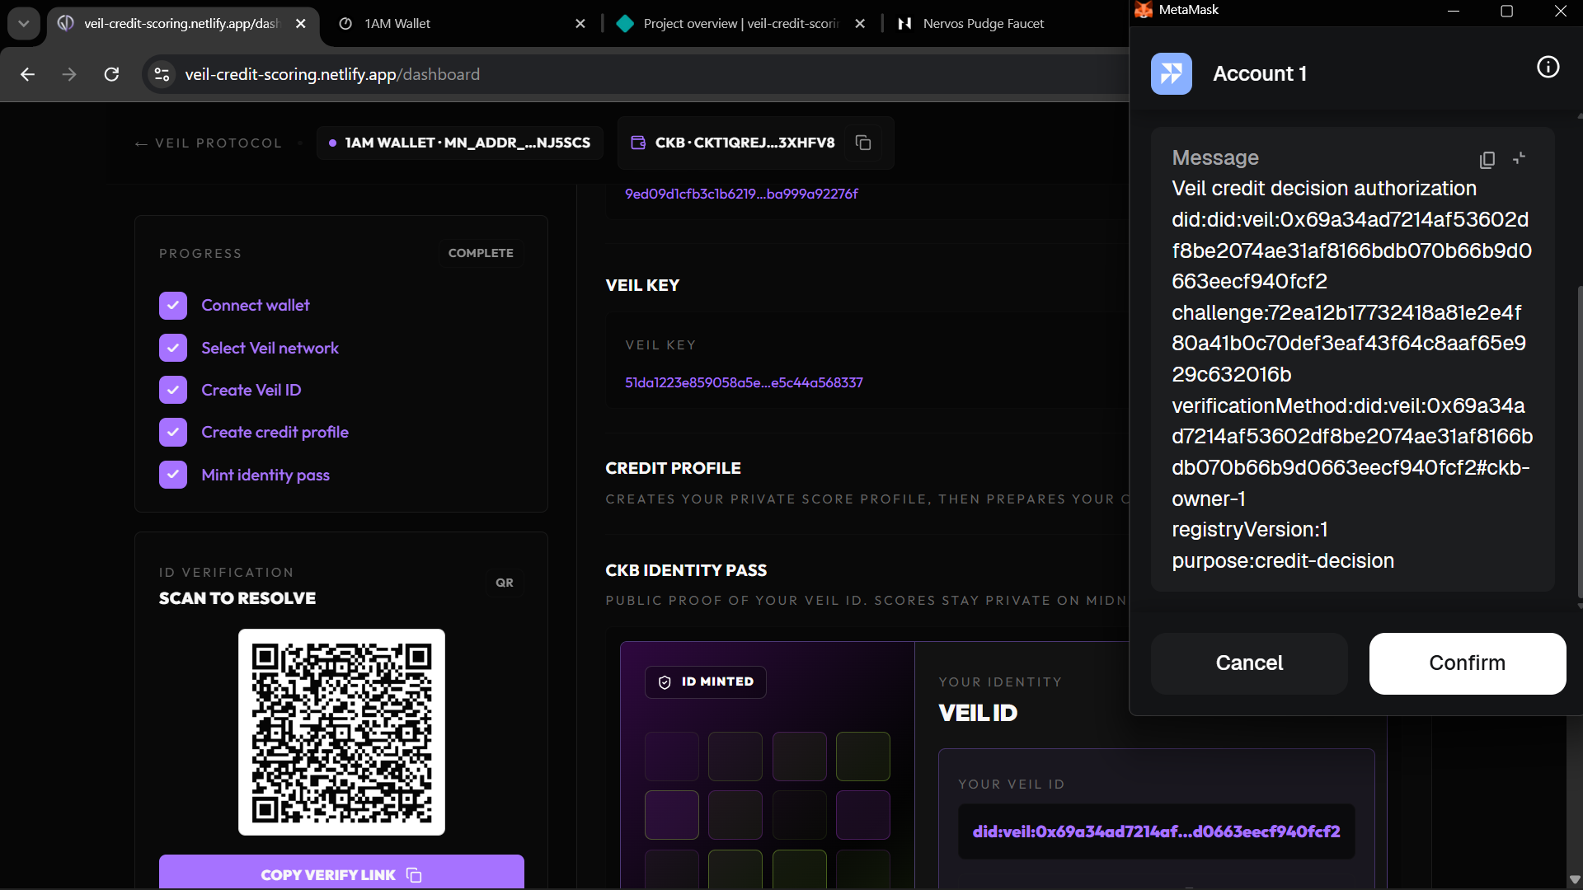Open the 1AM Wallet address chip
The image size is (1583, 890).
(x=460, y=143)
